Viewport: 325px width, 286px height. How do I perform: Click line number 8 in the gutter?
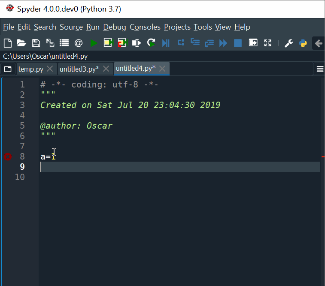point(22,157)
